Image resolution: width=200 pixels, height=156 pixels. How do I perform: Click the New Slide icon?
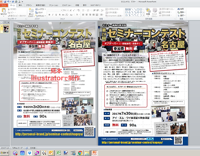click(x=31, y=10)
